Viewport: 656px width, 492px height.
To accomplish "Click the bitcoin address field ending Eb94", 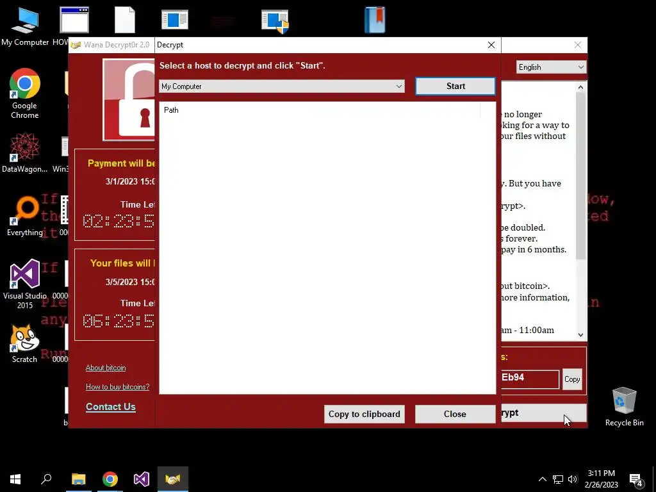I will (x=530, y=379).
